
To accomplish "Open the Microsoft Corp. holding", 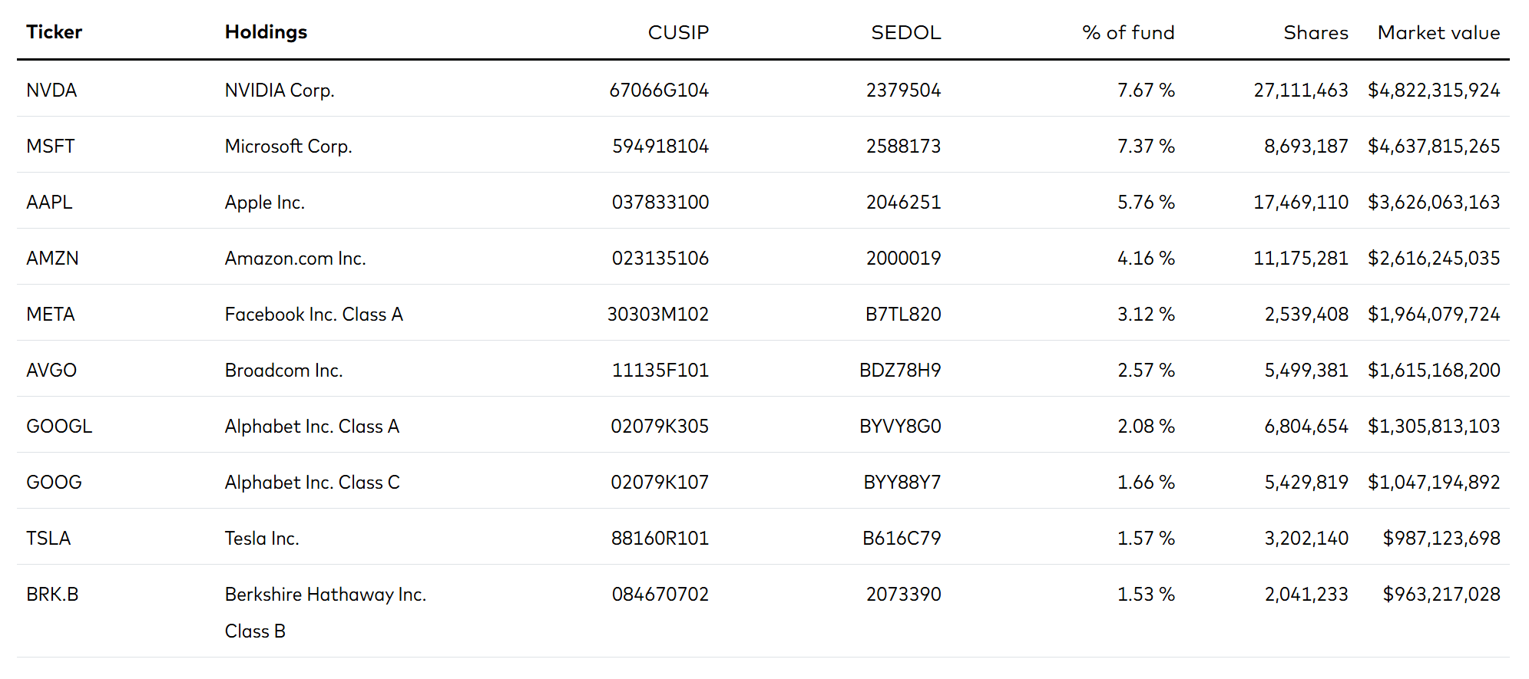I will click(288, 147).
